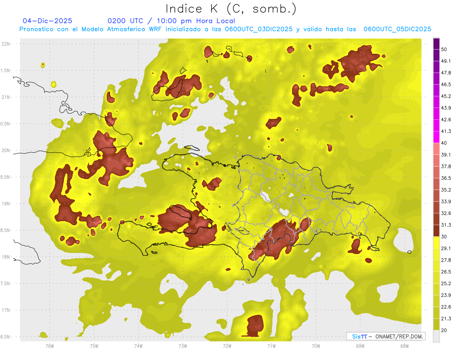Viewport: 454px width, 351px height.
Task: Click the '73W' longitude label
Action: (x=182, y=346)
